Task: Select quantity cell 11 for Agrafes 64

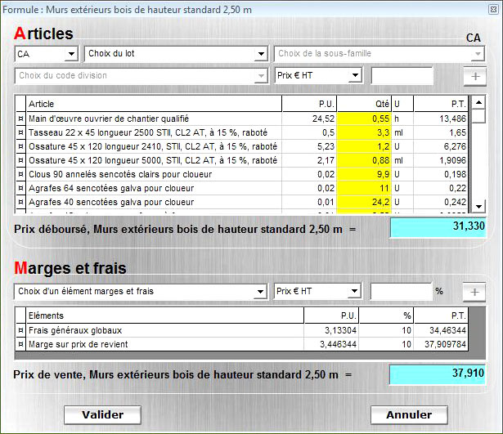Action: [x=364, y=188]
